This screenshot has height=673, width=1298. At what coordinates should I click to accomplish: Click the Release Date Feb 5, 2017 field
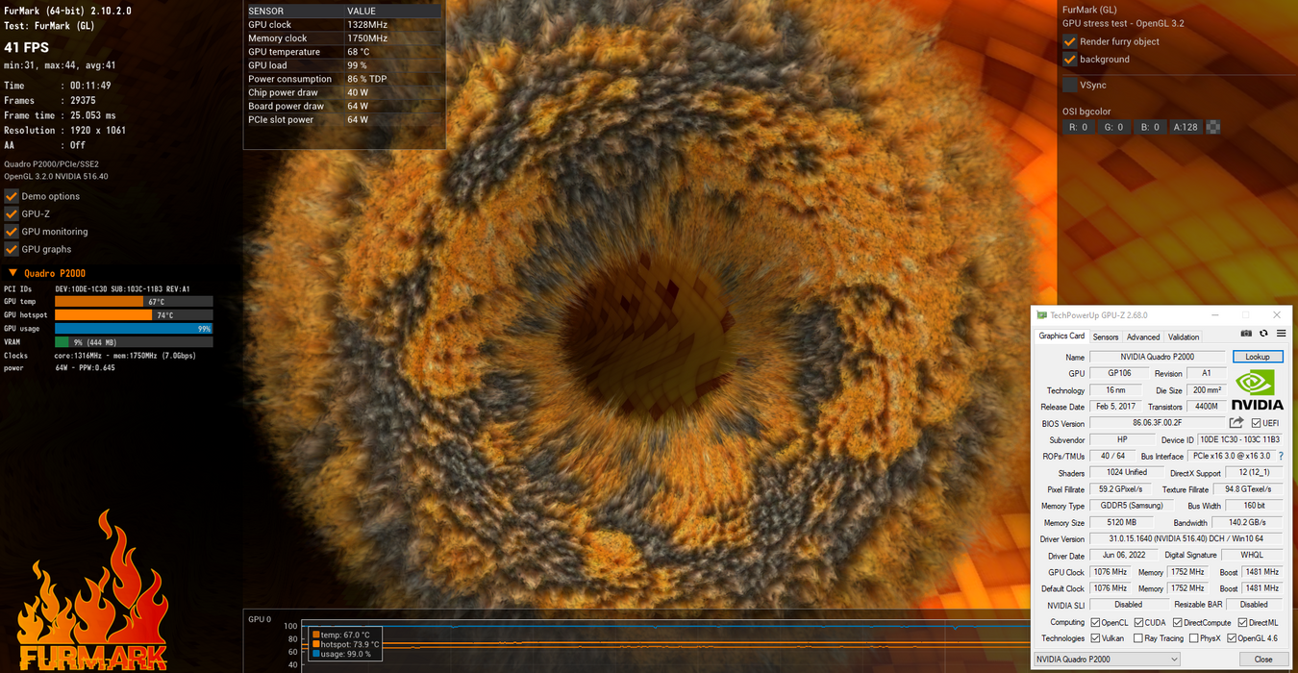pyautogui.click(x=1115, y=407)
